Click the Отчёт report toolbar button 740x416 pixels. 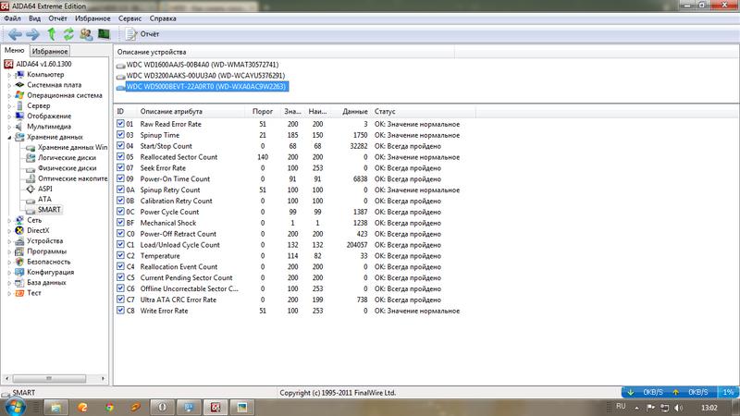coord(142,34)
